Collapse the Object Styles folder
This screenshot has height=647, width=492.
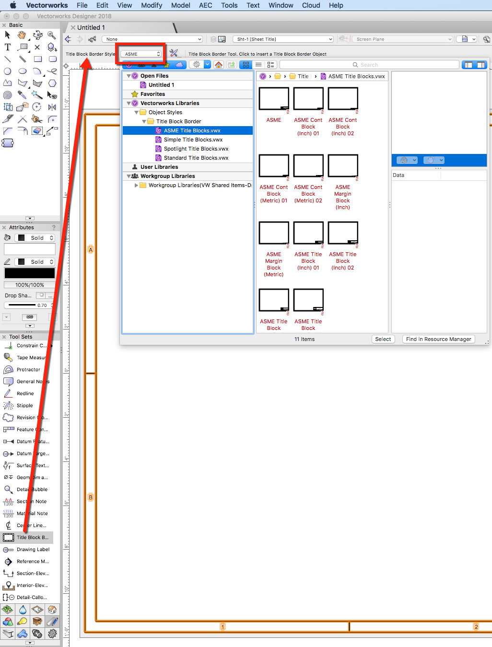click(136, 112)
